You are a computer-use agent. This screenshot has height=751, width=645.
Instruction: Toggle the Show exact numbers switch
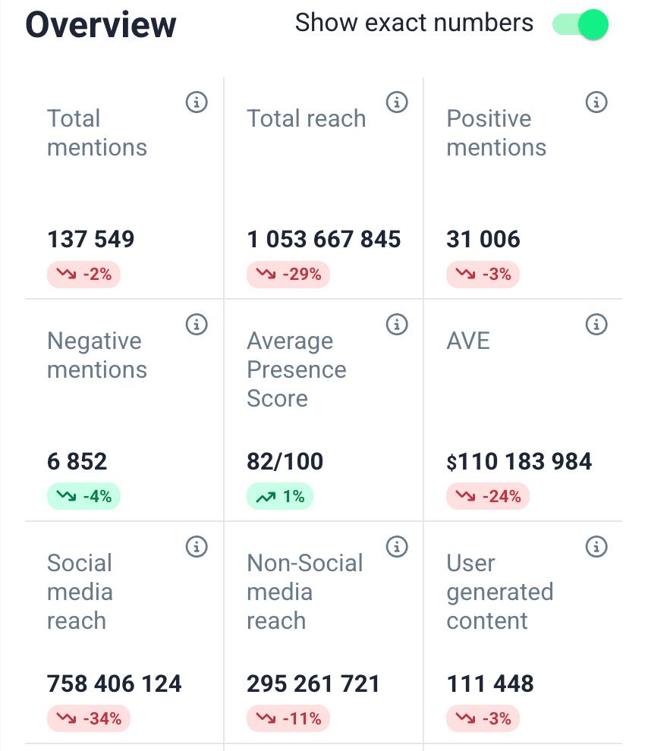[x=580, y=24]
